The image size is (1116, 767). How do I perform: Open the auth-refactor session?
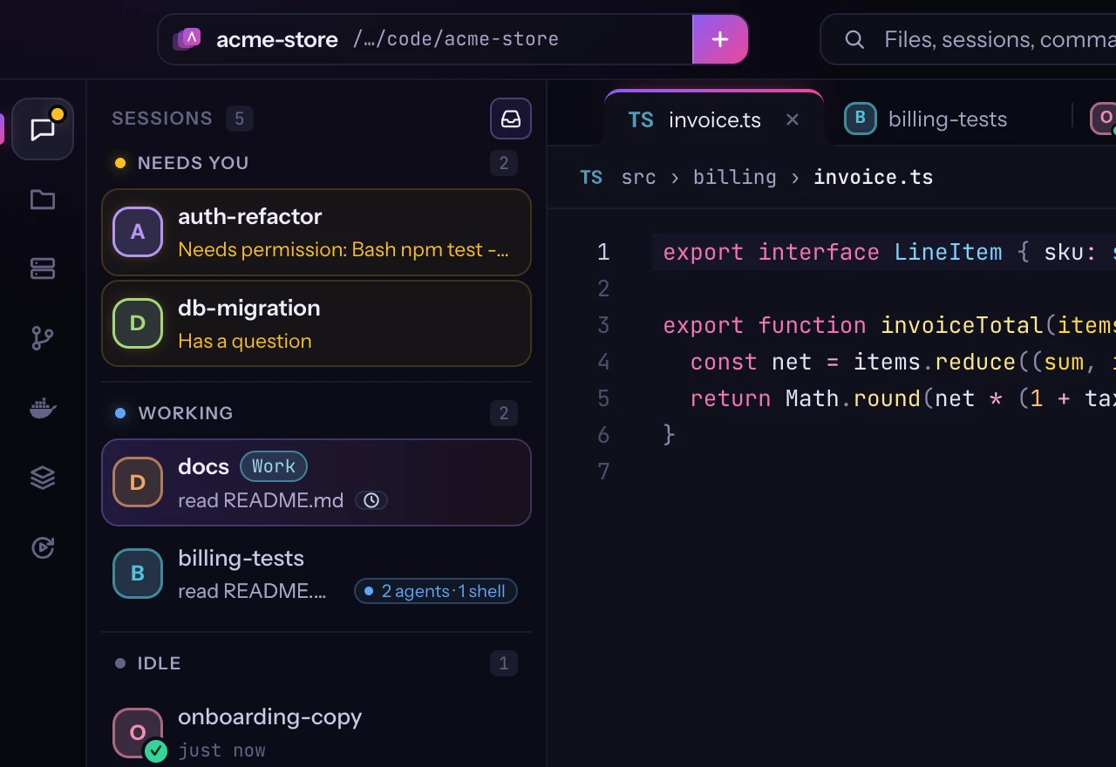pyautogui.click(x=316, y=232)
